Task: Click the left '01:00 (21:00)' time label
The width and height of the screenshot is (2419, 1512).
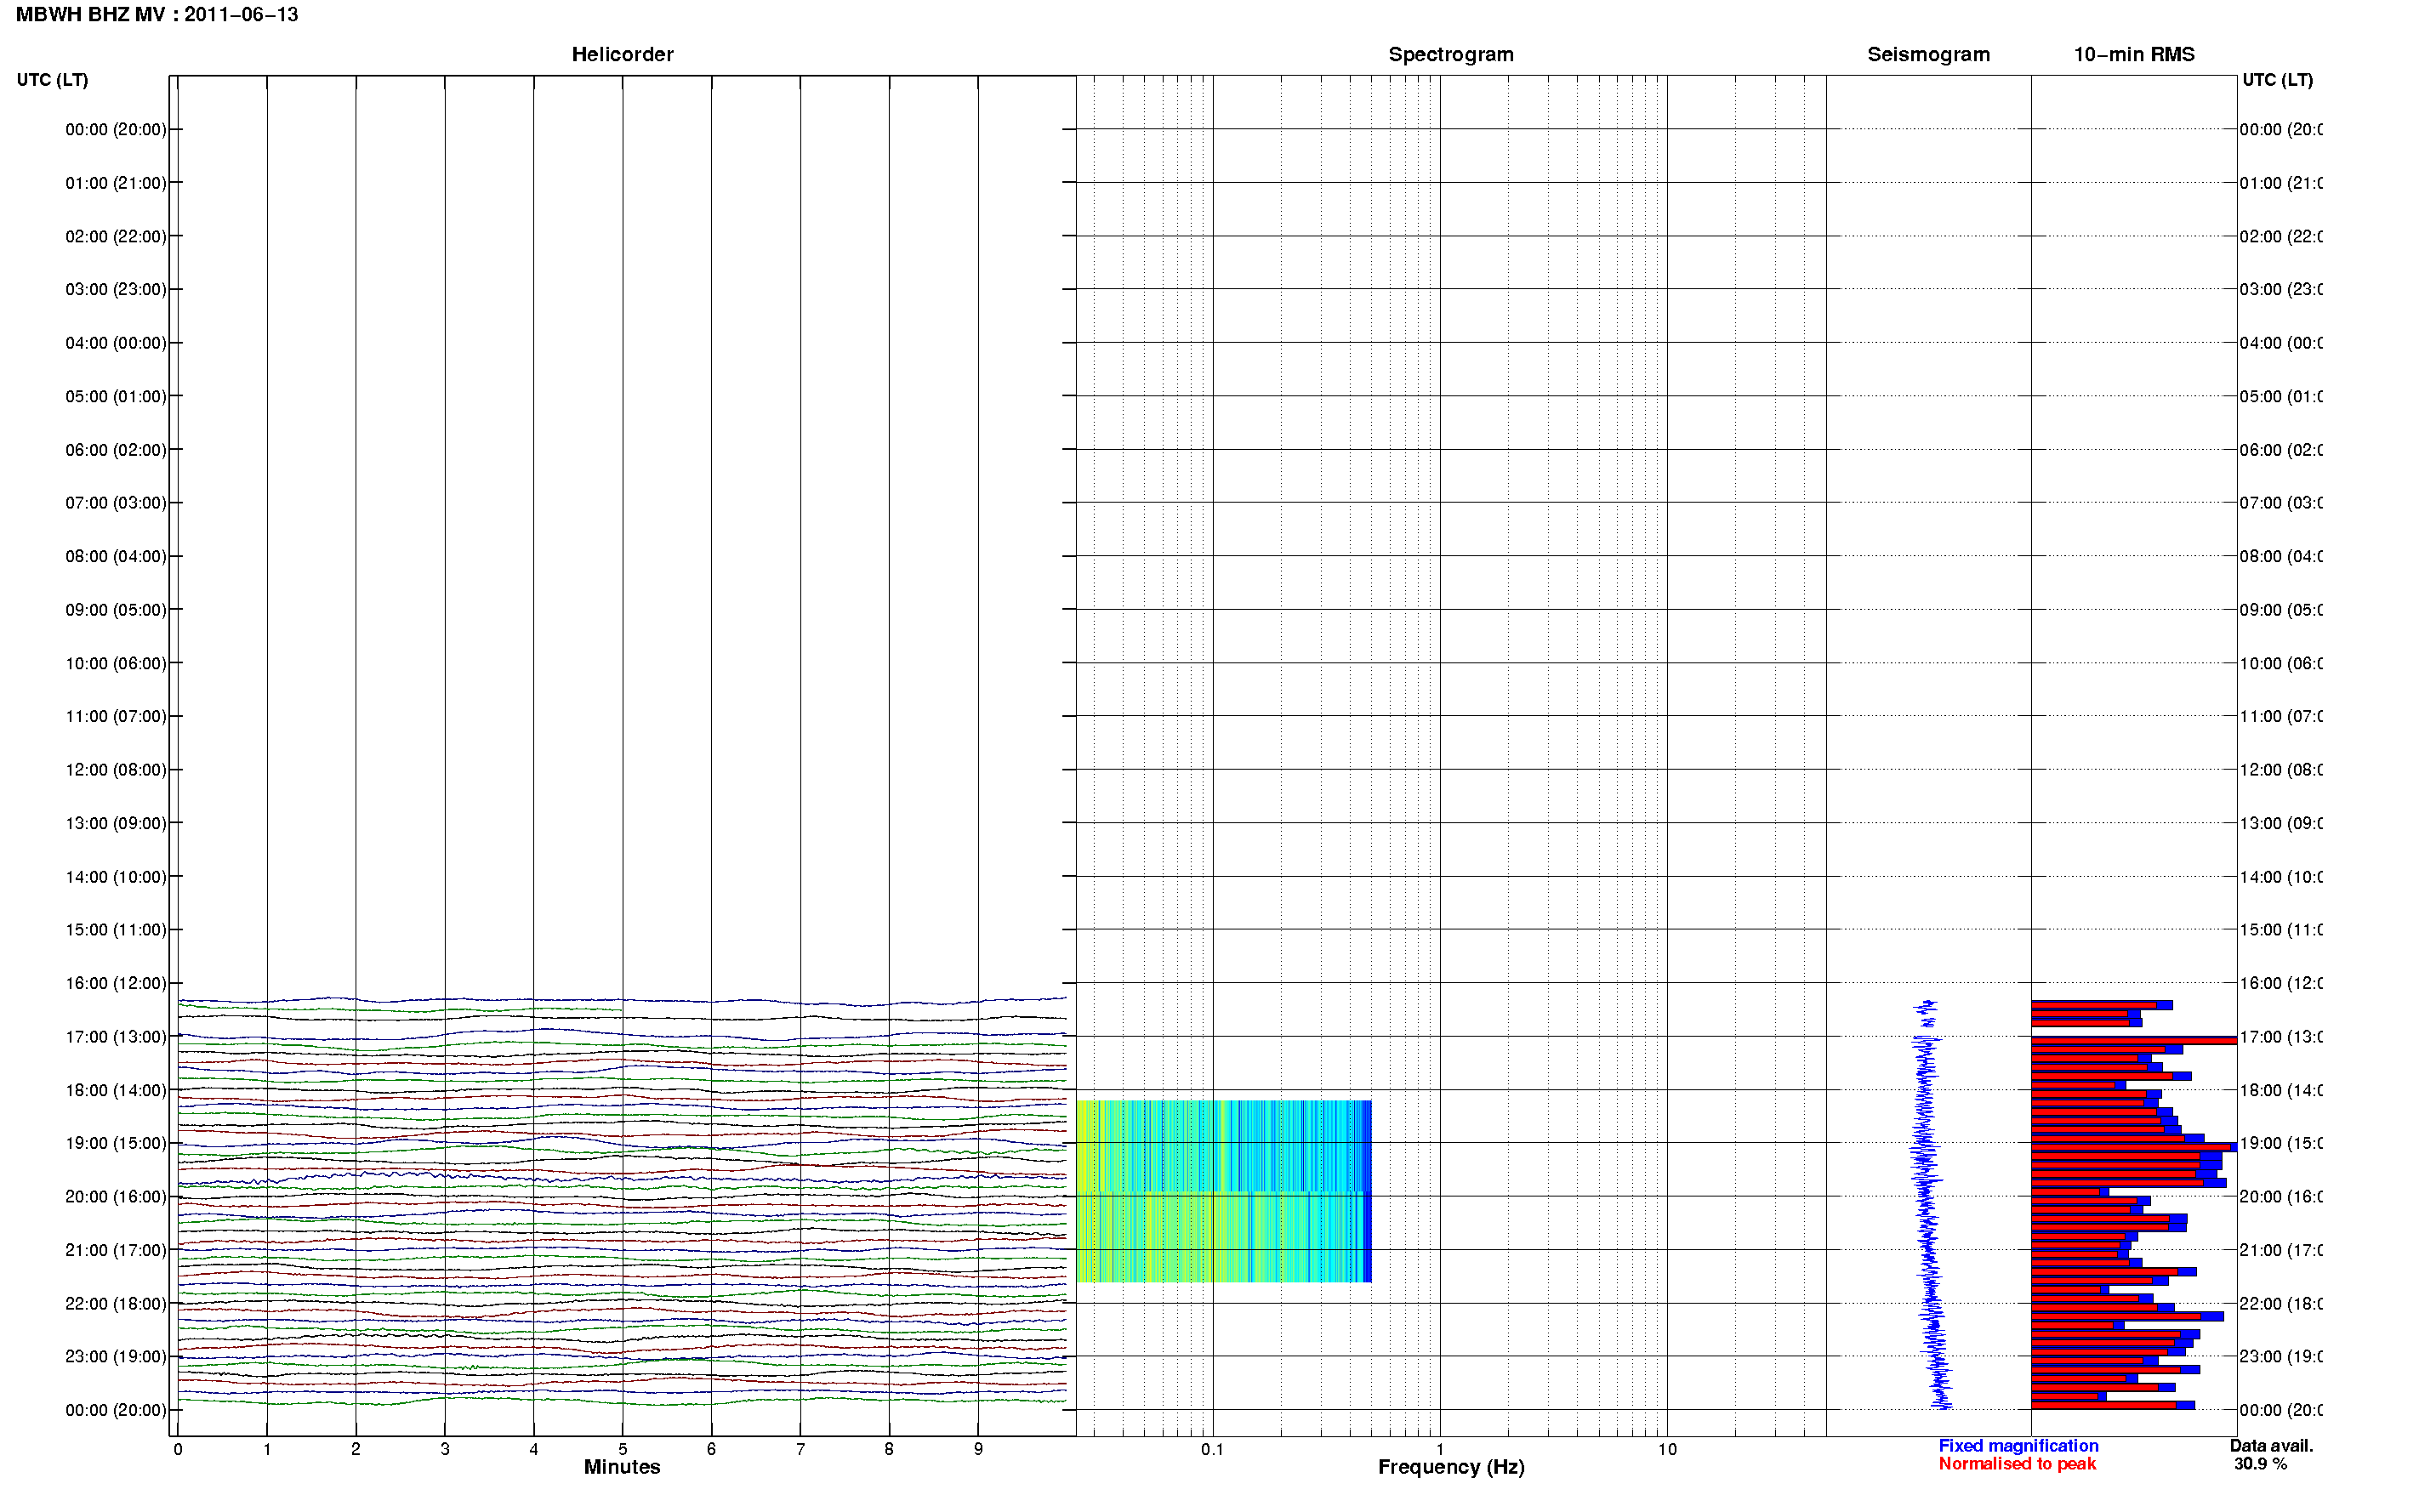Action: [116, 183]
